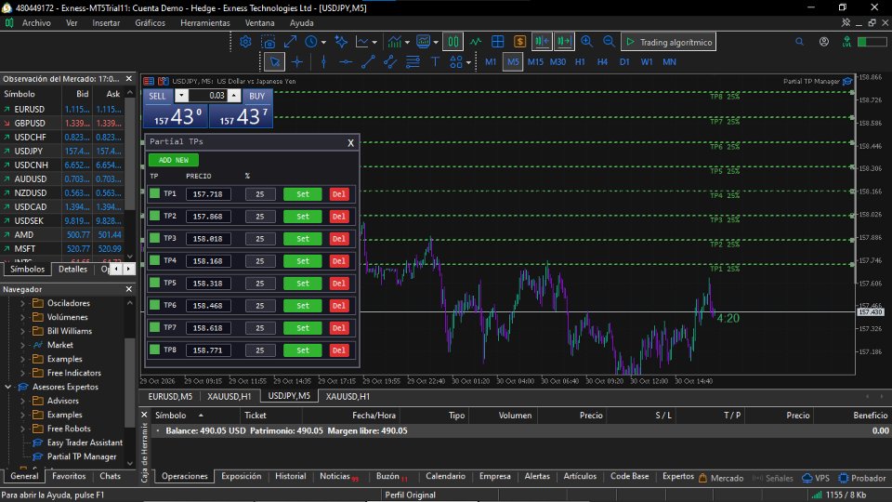
Task: Select the cursor arrow tool
Action: coord(275,61)
